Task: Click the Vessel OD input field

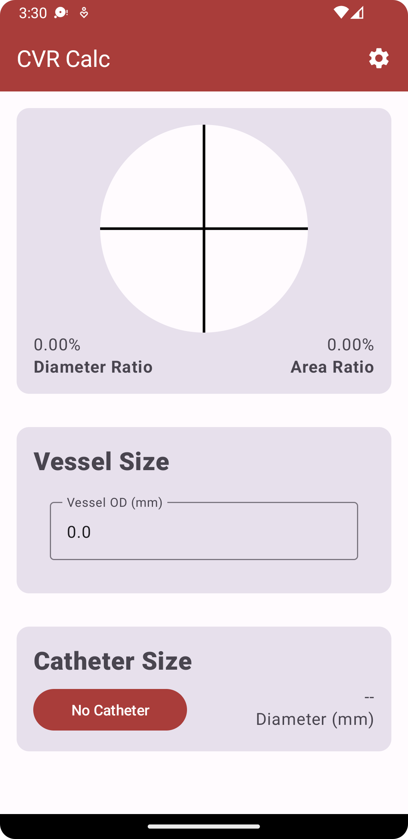Action: pos(204,531)
